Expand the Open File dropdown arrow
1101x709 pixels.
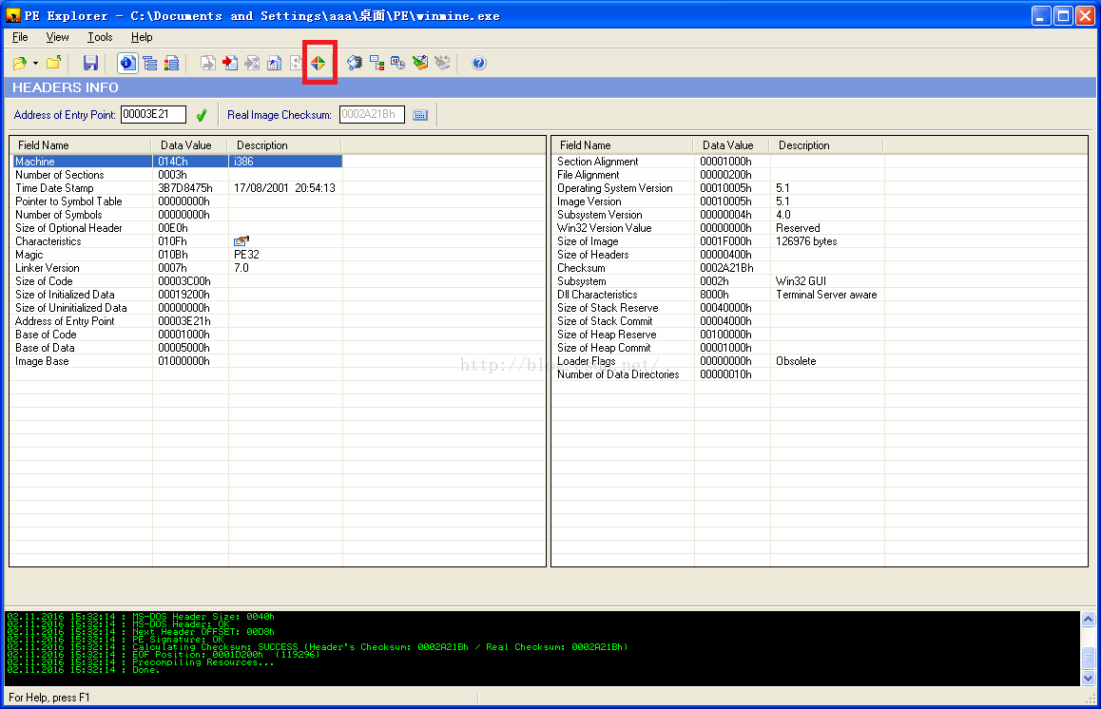tap(35, 63)
